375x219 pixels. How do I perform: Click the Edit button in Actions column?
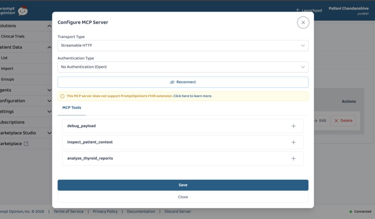pyautogui.click(x=321, y=121)
